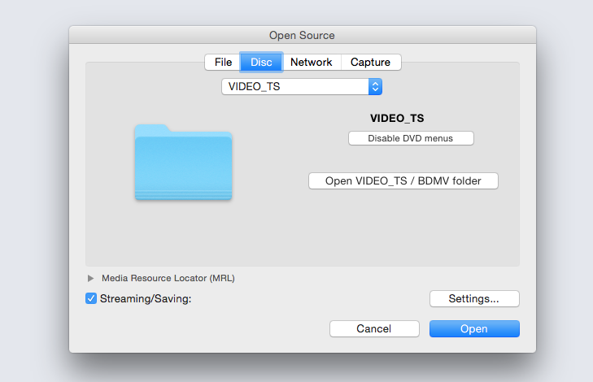
Task: Click the desktop background outside the dialog
Action: [x=34, y=189]
